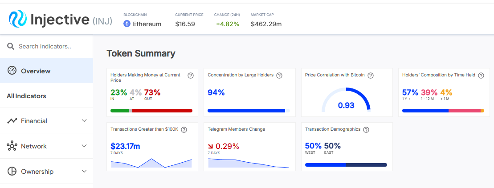The width and height of the screenshot is (494, 188).
Task: Click the $23.17m transactions value
Action: tap(125, 146)
